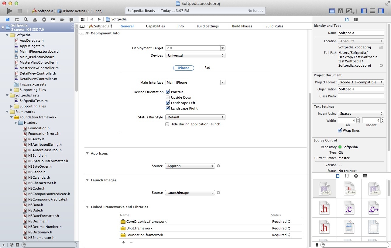Add a new file with navigator plus

coord(4,245)
